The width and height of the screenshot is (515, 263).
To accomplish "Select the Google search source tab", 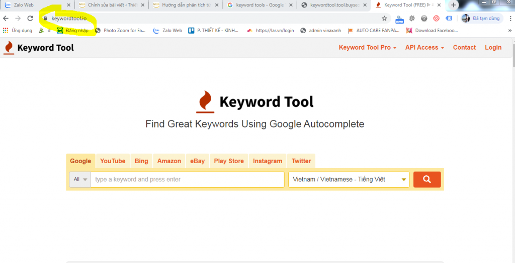I will (x=80, y=161).
